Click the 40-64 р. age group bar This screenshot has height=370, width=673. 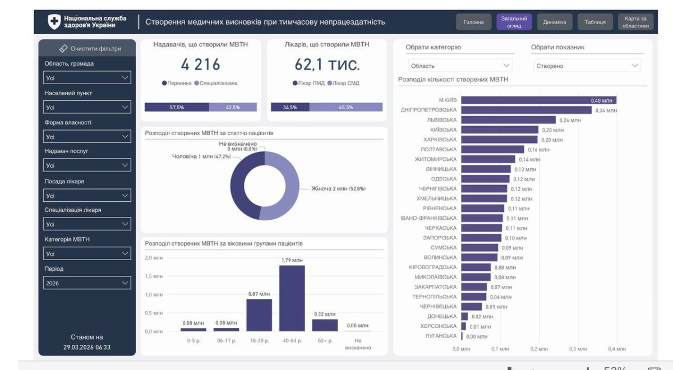click(292, 298)
